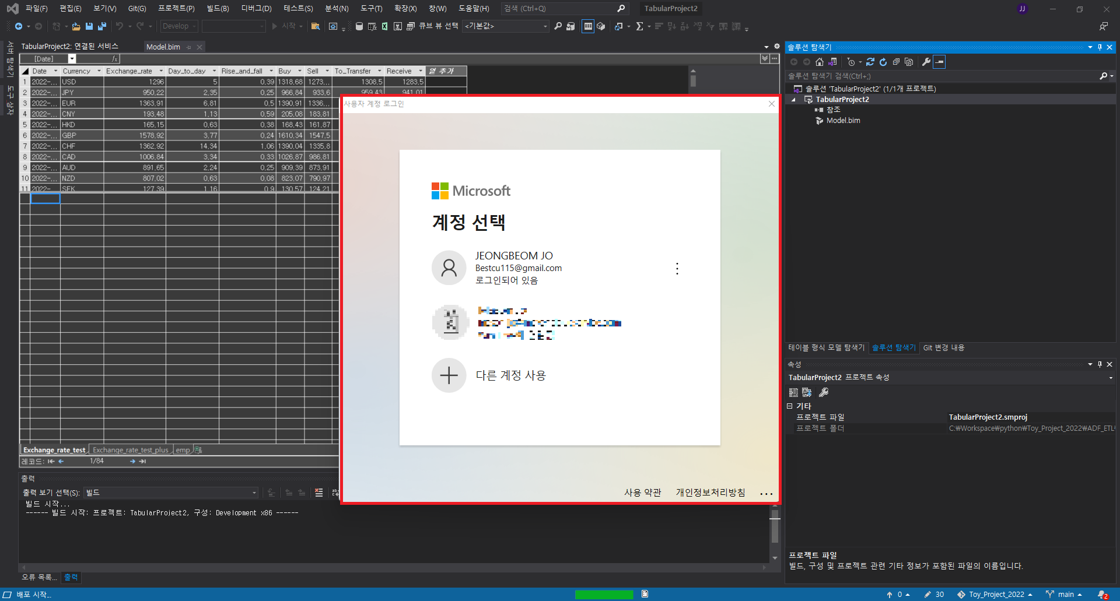Go to previous record arrow
Screen dimensions: 1120x601
(61, 461)
